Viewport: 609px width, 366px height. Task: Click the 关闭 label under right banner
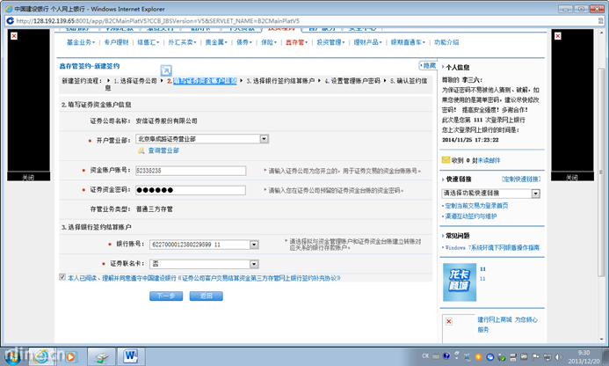click(x=572, y=177)
